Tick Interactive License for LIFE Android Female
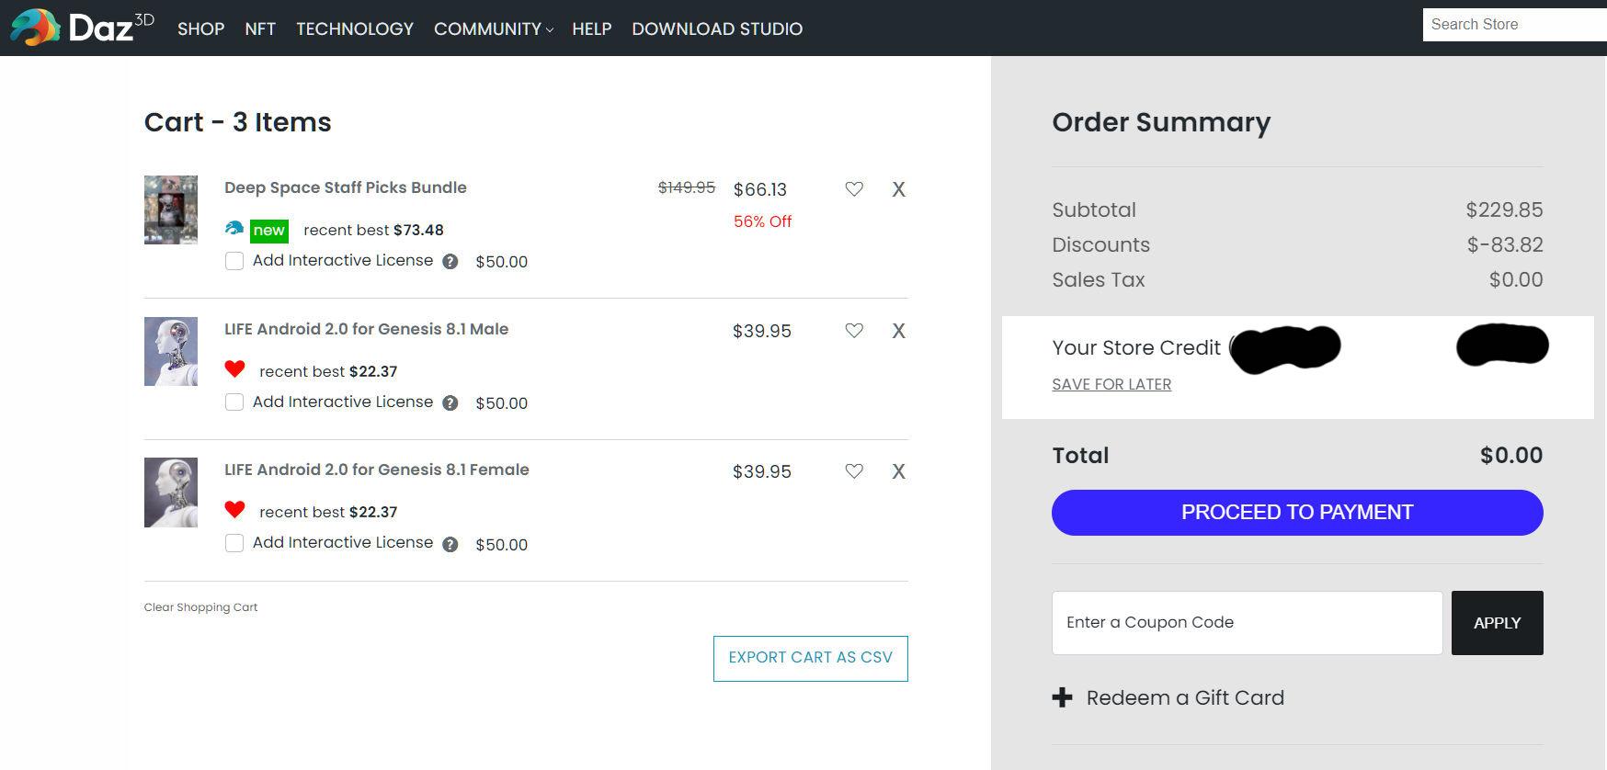The width and height of the screenshot is (1607, 770). (234, 543)
